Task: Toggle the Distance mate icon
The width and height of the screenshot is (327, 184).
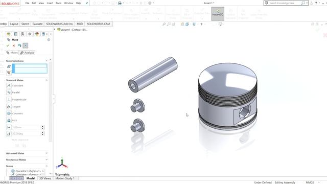Action: click(9, 127)
